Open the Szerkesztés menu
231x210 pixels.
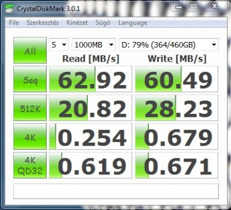pos(43,22)
